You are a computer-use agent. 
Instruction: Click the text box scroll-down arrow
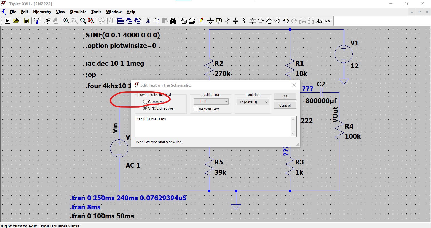pos(293,134)
